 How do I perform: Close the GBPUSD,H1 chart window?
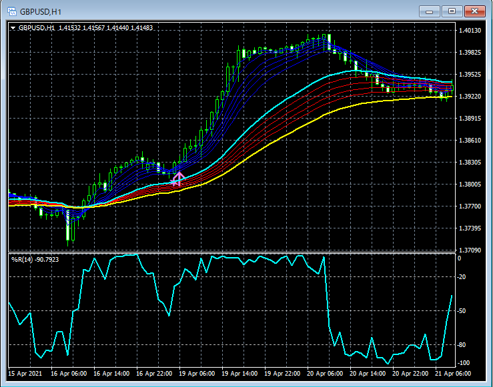(x=475, y=11)
